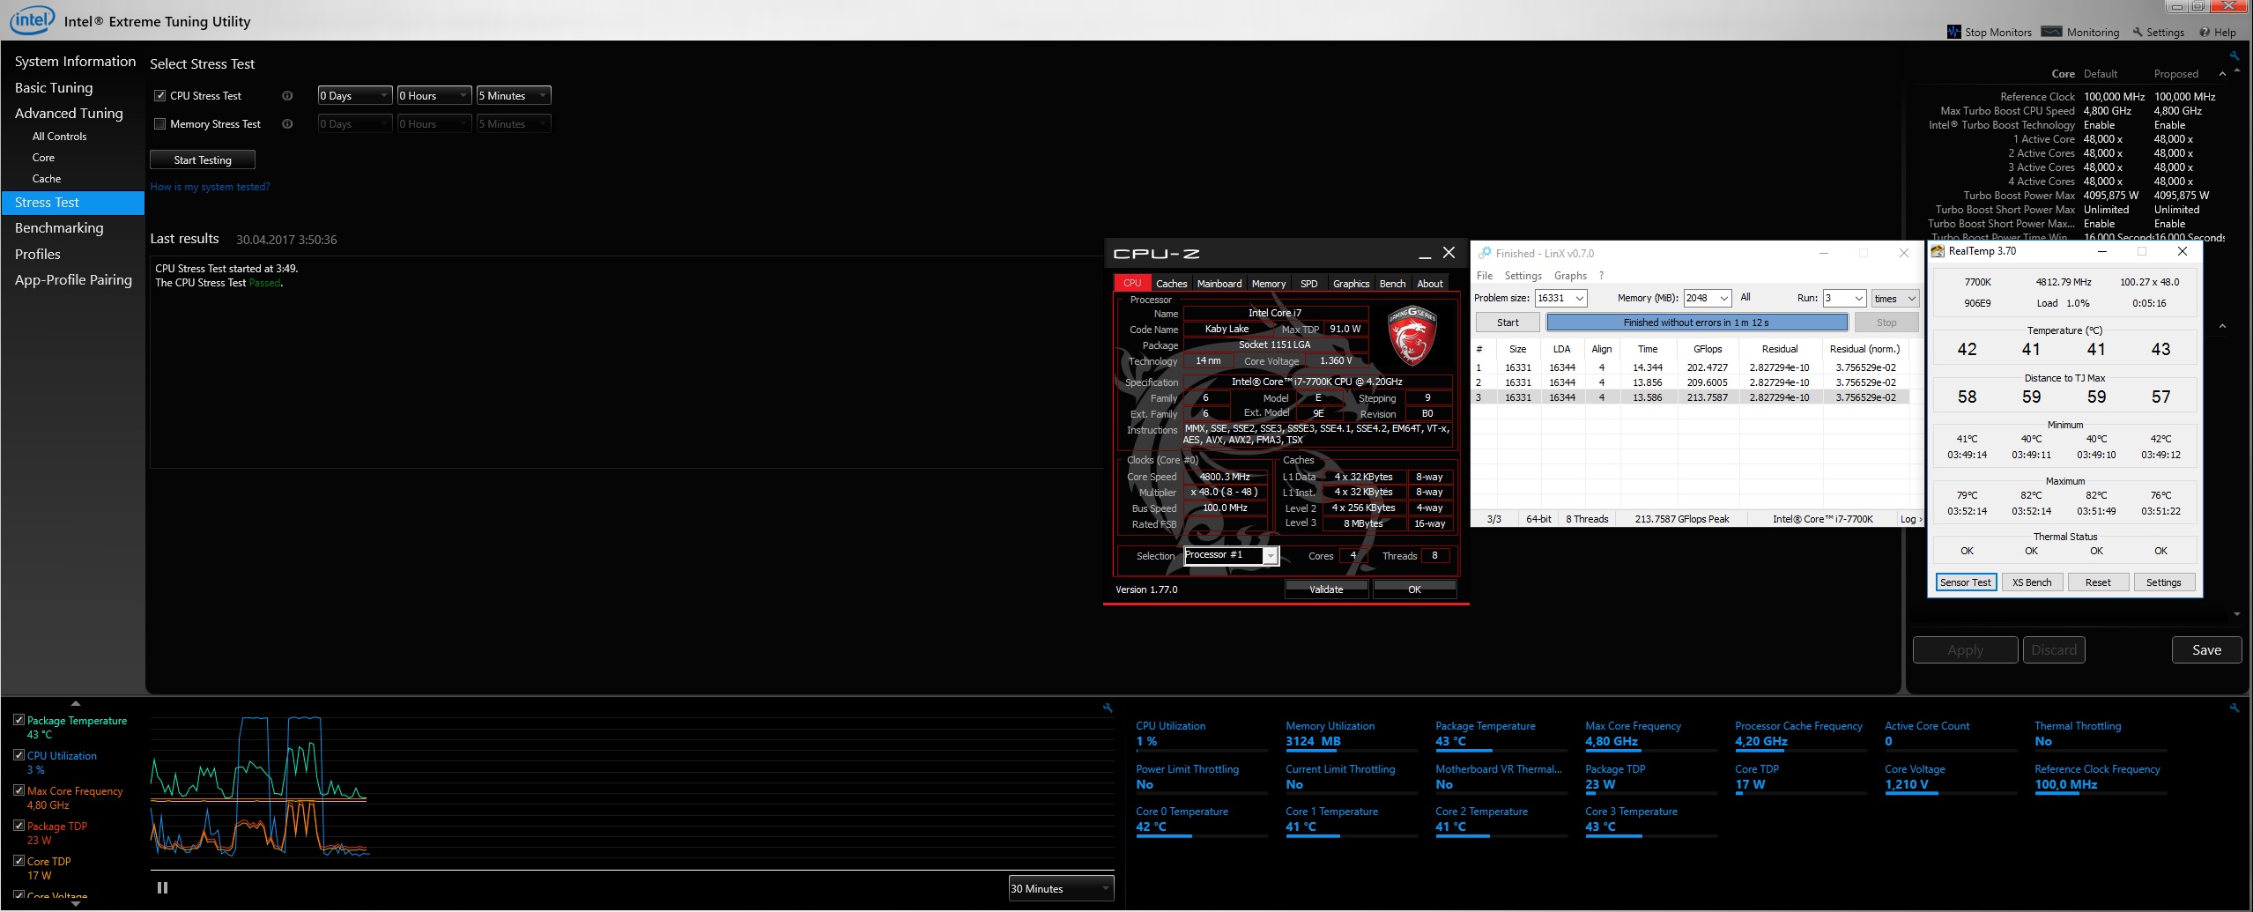Click the Start Testing button
The width and height of the screenshot is (2253, 912).
point(203,159)
